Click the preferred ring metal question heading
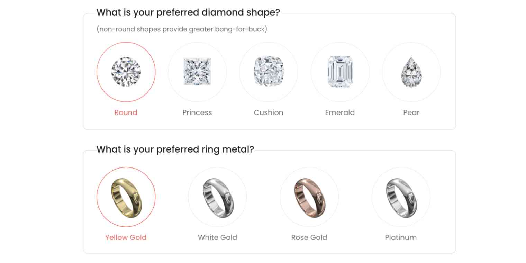 [x=175, y=149]
